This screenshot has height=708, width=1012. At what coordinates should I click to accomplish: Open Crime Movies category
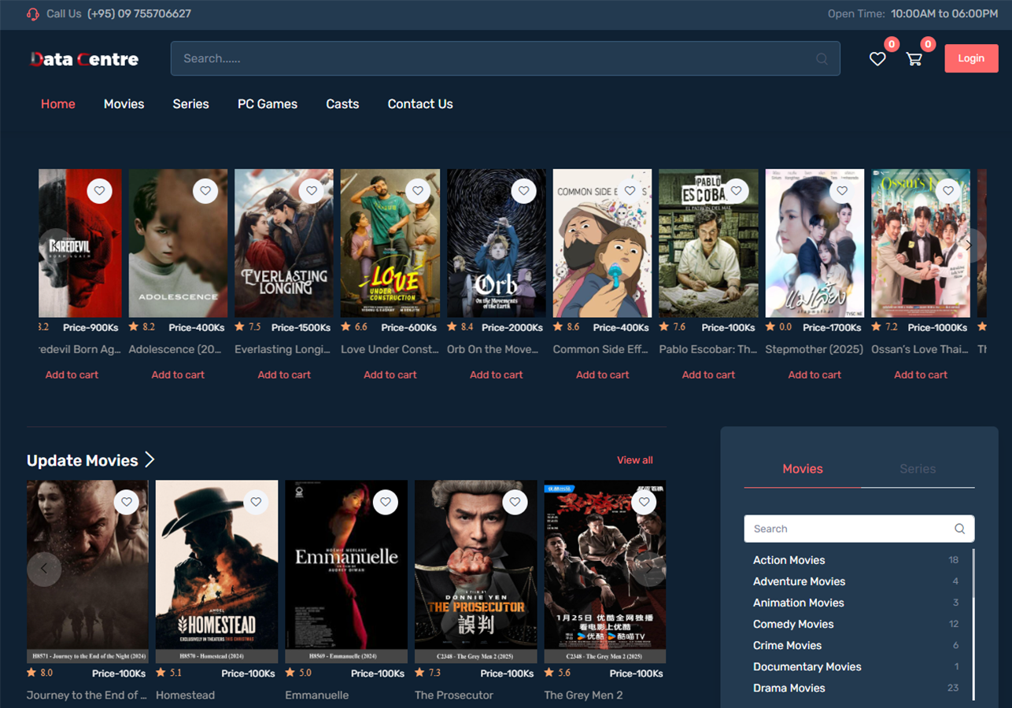787,645
